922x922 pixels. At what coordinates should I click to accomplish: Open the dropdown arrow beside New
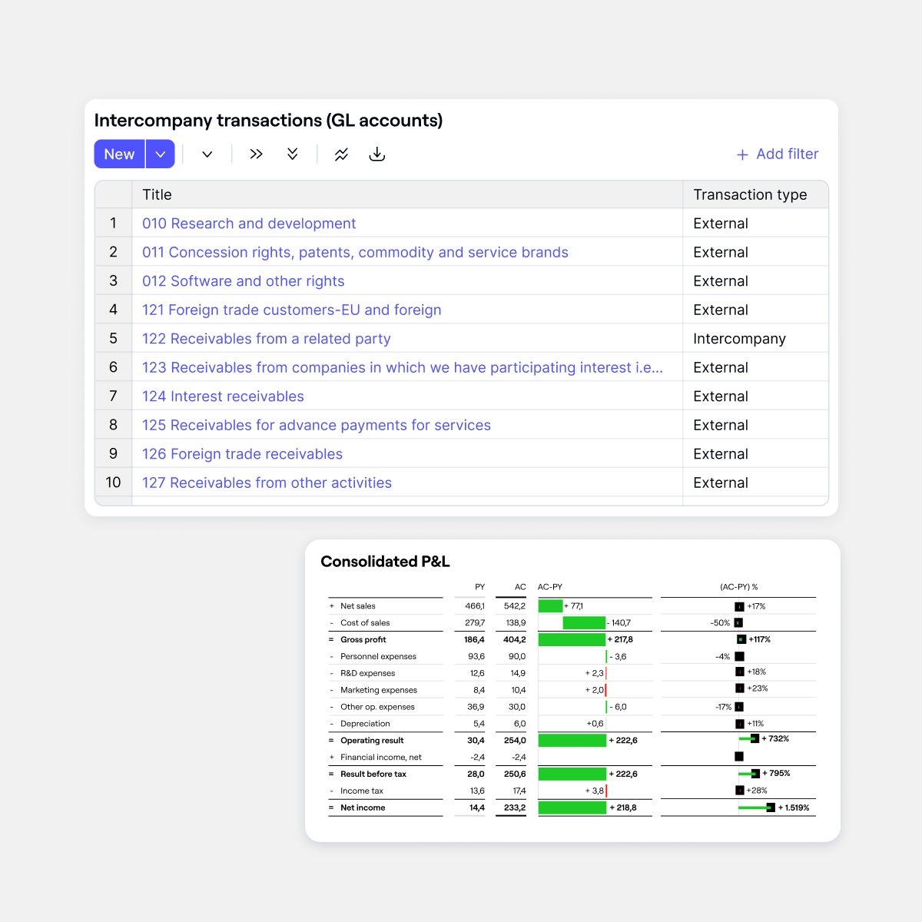coord(160,154)
